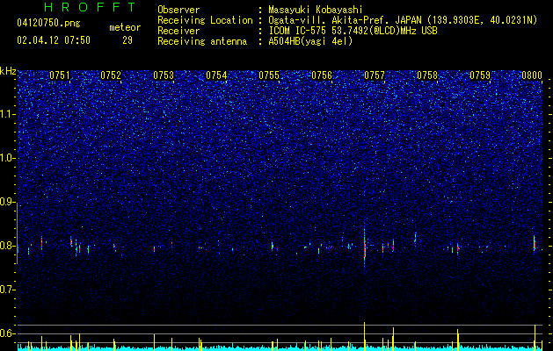Click the 'meteor' count label

click(125, 27)
